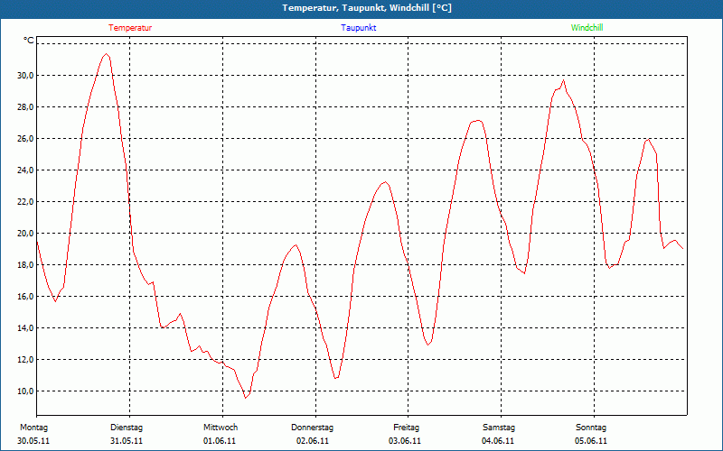Click the Donnerstag day label
Screen dimensions: 723x451
312,428
